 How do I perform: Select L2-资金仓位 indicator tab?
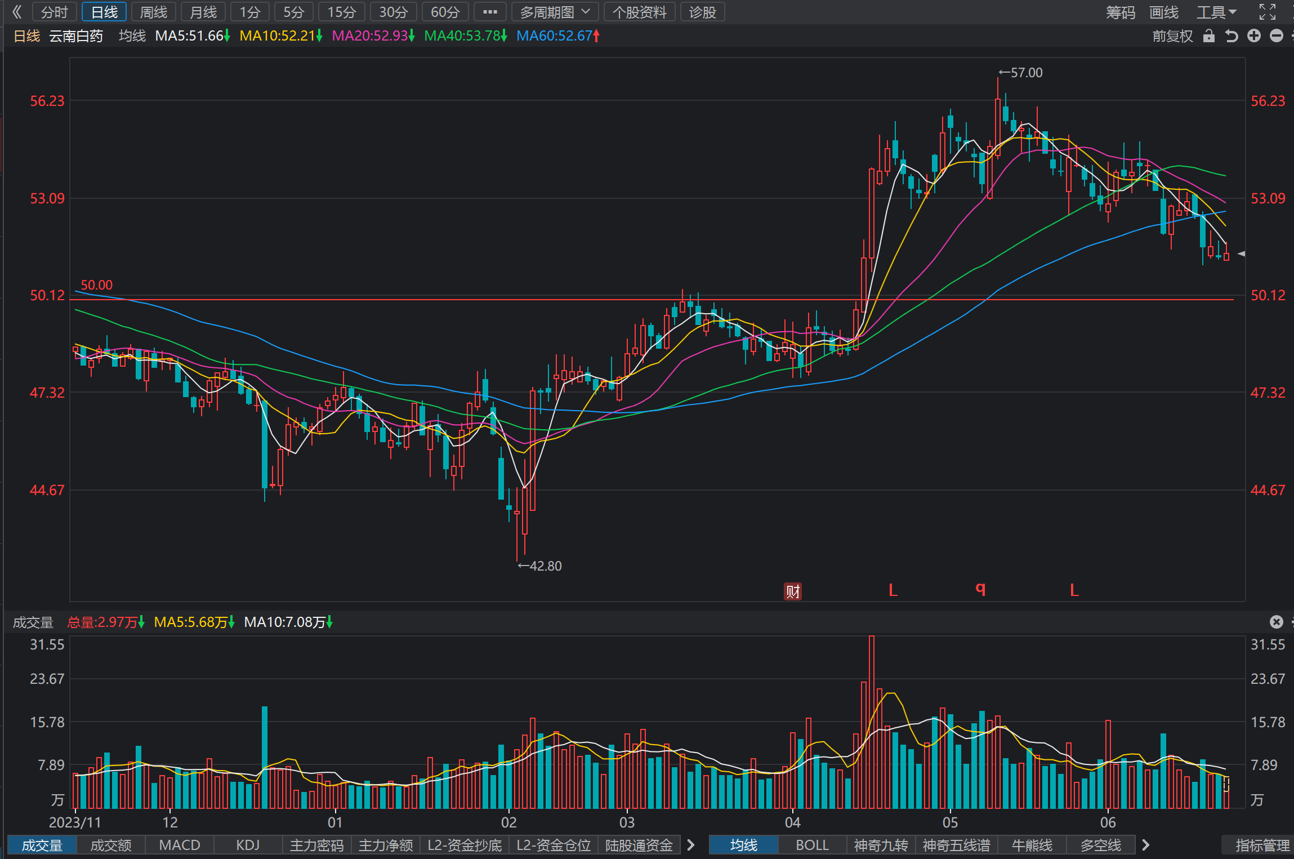point(554,845)
